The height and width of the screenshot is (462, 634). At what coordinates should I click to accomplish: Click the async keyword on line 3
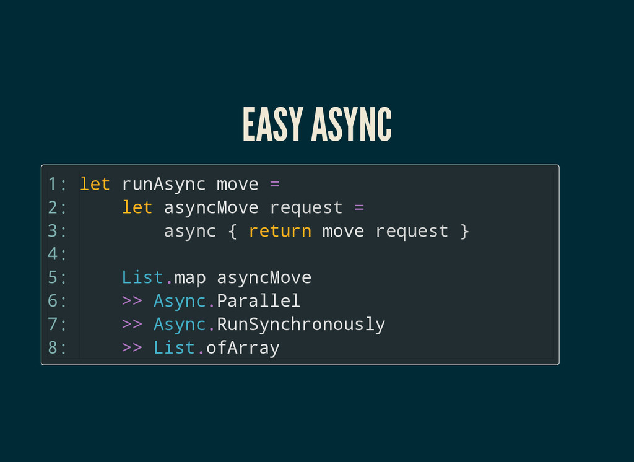(x=190, y=232)
